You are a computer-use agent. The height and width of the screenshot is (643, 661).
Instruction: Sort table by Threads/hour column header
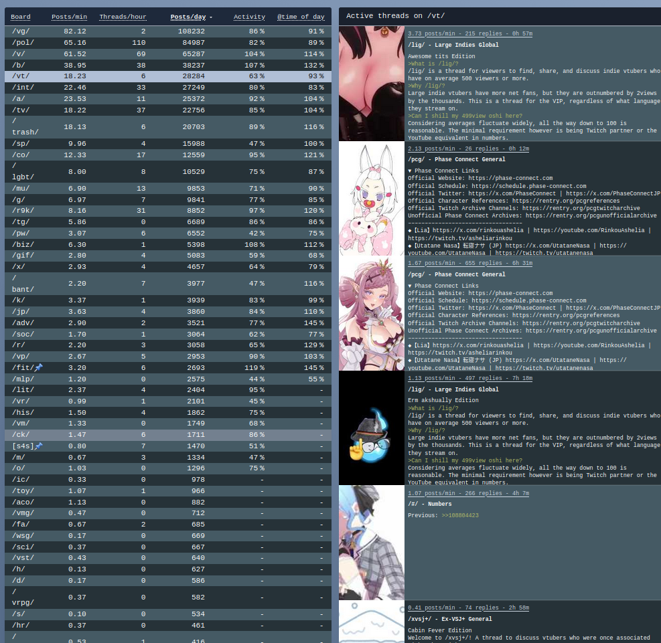click(123, 17)
